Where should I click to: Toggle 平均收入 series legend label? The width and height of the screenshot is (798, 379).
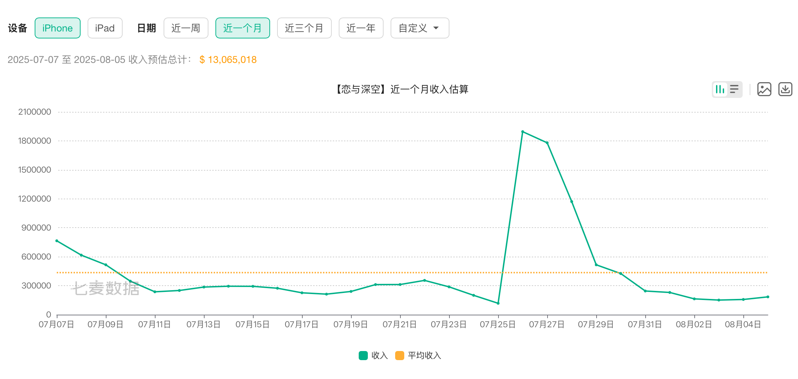point(424,356)
